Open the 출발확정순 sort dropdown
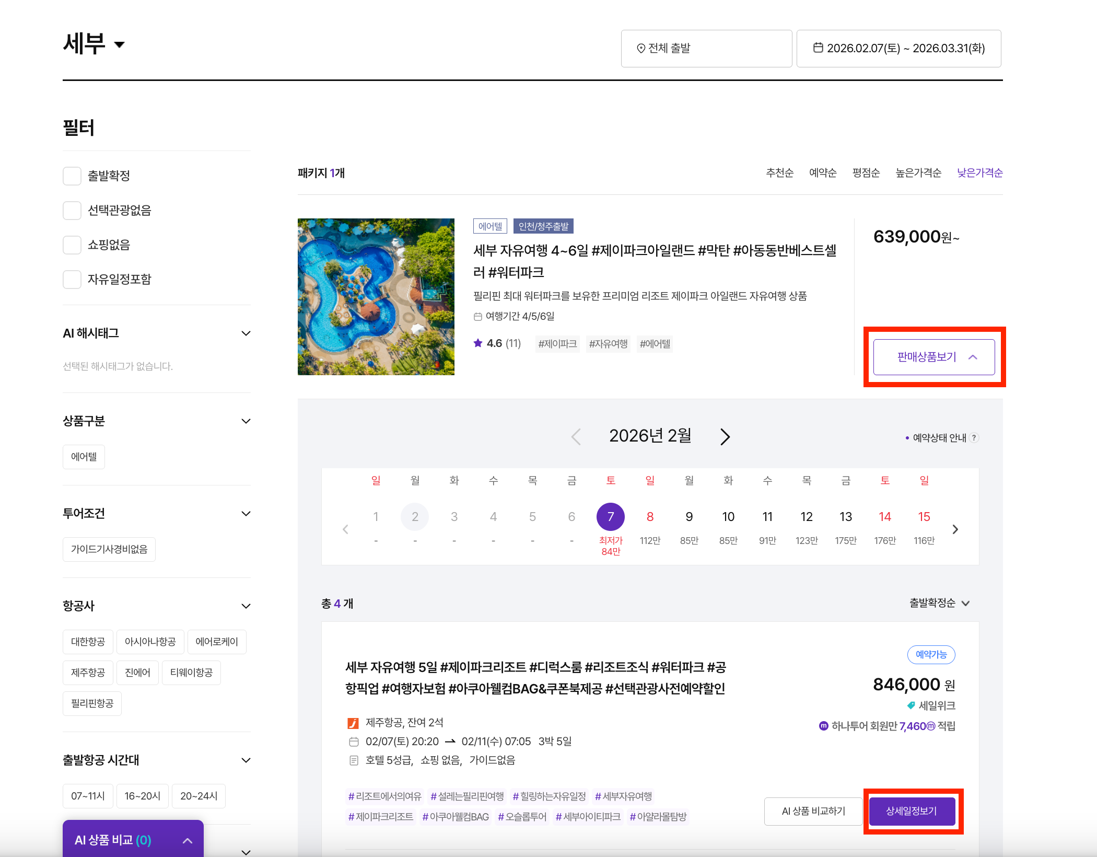Viewport: 1097px width, 857px height. (x=939, y=603)
